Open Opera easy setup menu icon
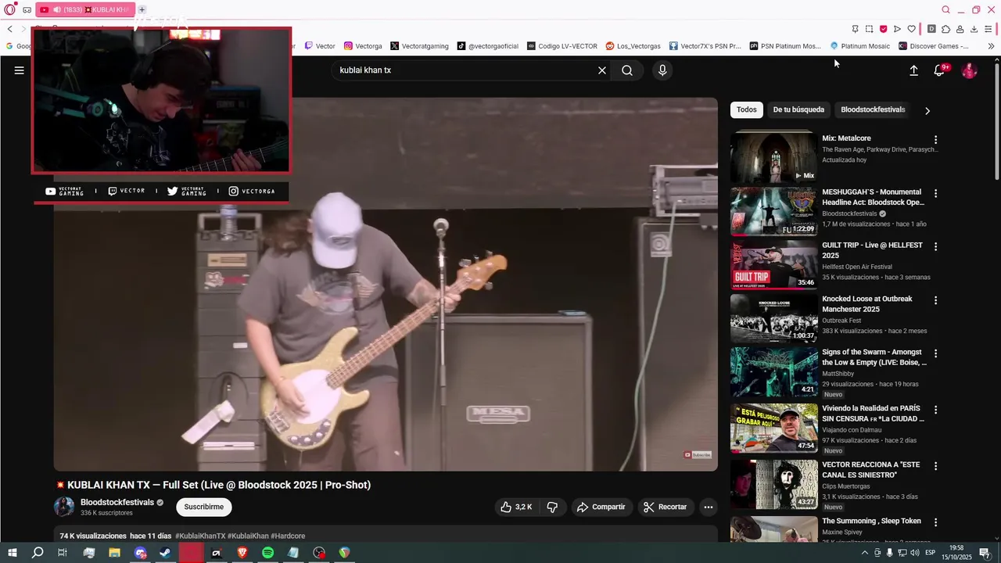The image size is (1001, 563). [988, 29]
